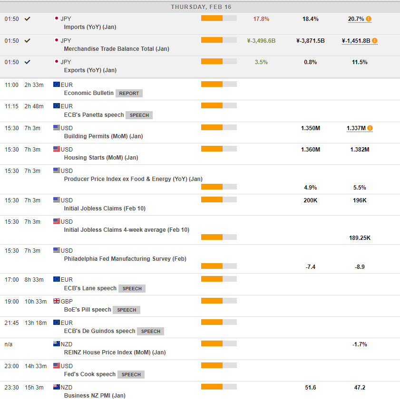This screenshot has width=400, height=399.
Task: Open the Producer Price Index ex Food & Energy link
Action: tap(133, 179)
